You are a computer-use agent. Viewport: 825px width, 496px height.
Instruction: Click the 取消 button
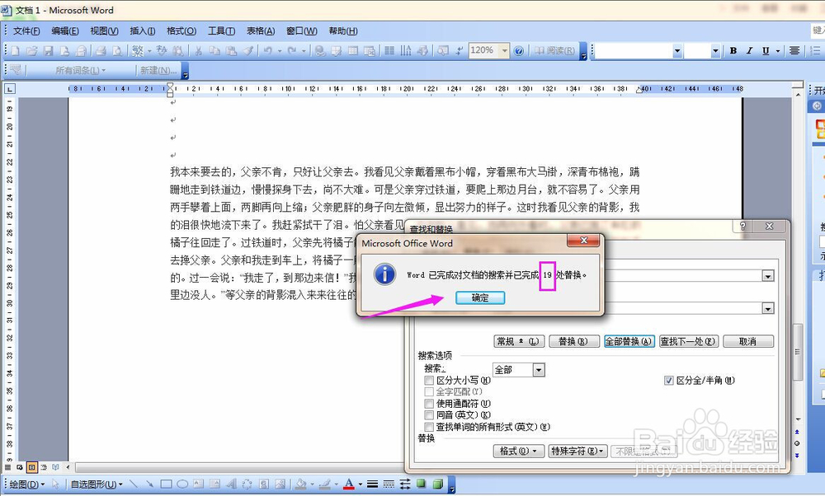748,342
